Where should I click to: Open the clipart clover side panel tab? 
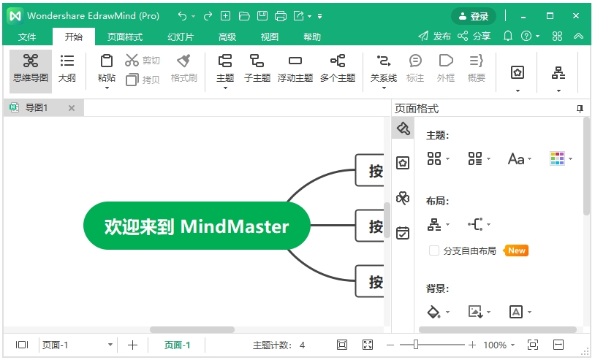[x=403, y=198]
